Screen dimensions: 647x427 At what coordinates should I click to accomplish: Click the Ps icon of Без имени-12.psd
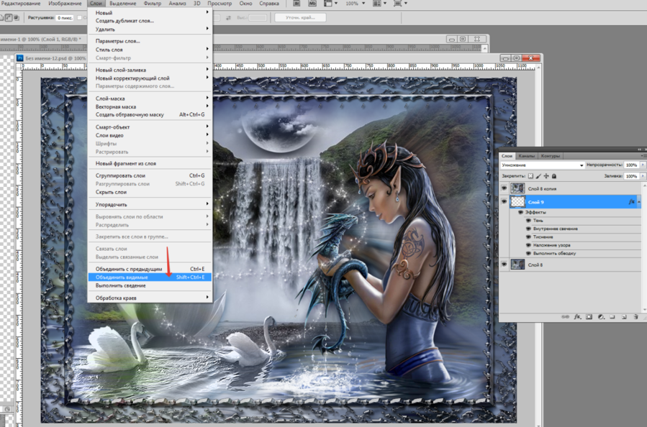pyautogui.click(x=19, y=58)
